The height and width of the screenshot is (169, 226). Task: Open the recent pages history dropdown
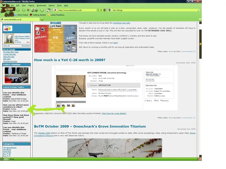coord(28,10)
